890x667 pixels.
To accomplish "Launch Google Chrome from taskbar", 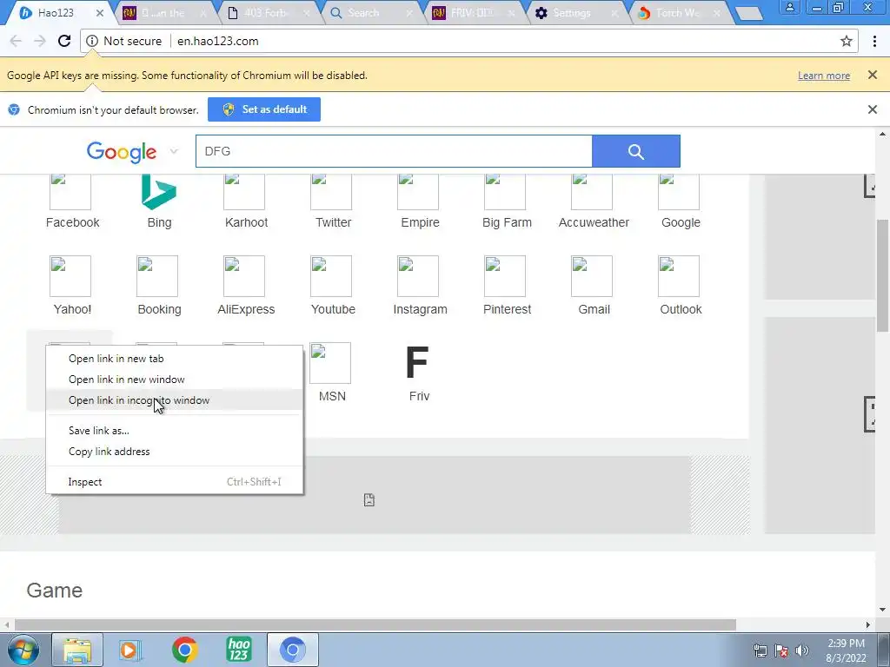I will coord(184,650).
